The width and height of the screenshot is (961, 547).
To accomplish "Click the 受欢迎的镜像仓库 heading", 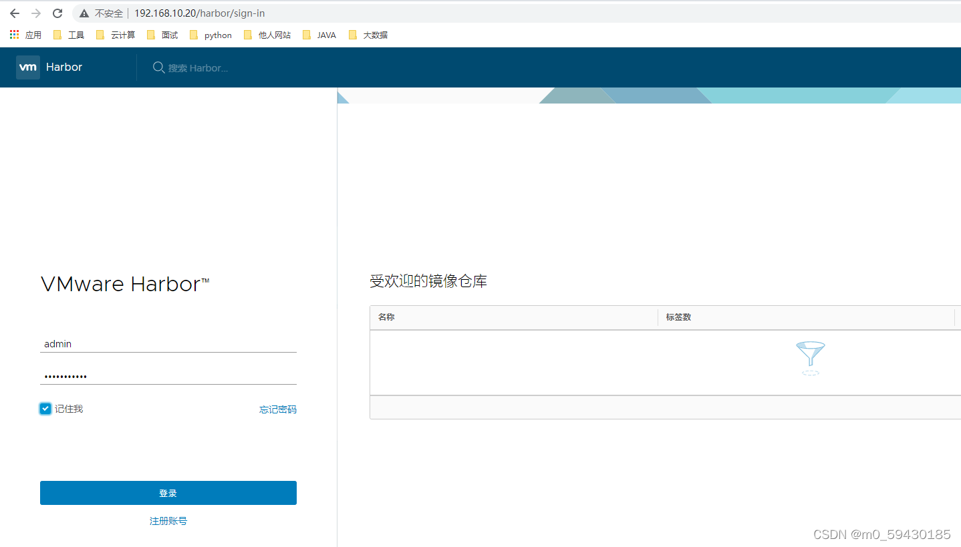I will [x=428, y=281].
